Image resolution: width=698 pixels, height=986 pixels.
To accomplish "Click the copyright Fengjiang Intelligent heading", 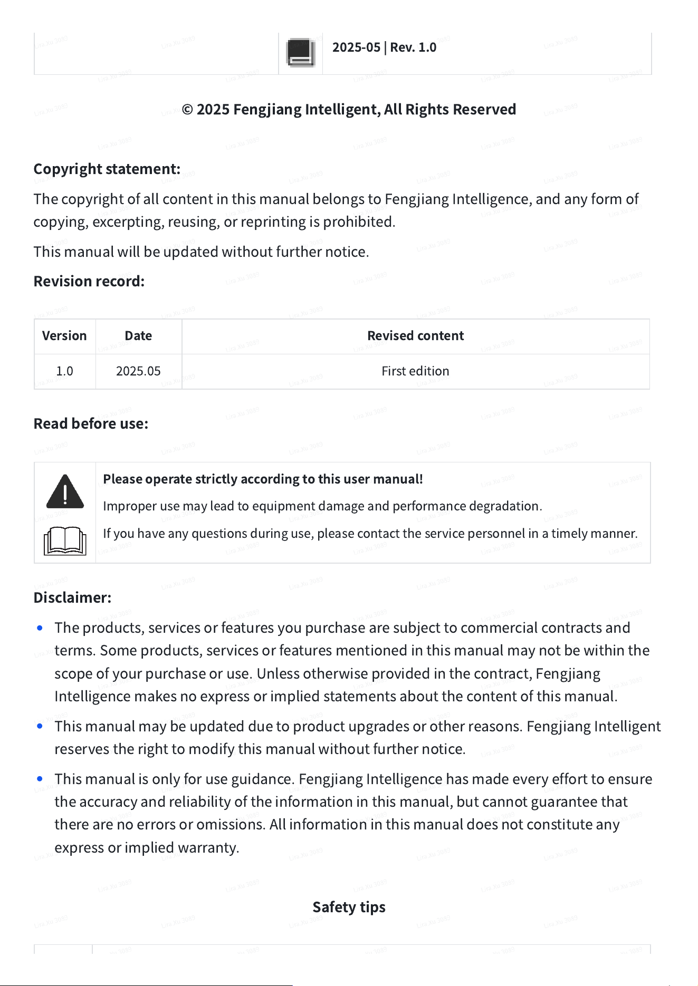I will [x=349, y=109].
